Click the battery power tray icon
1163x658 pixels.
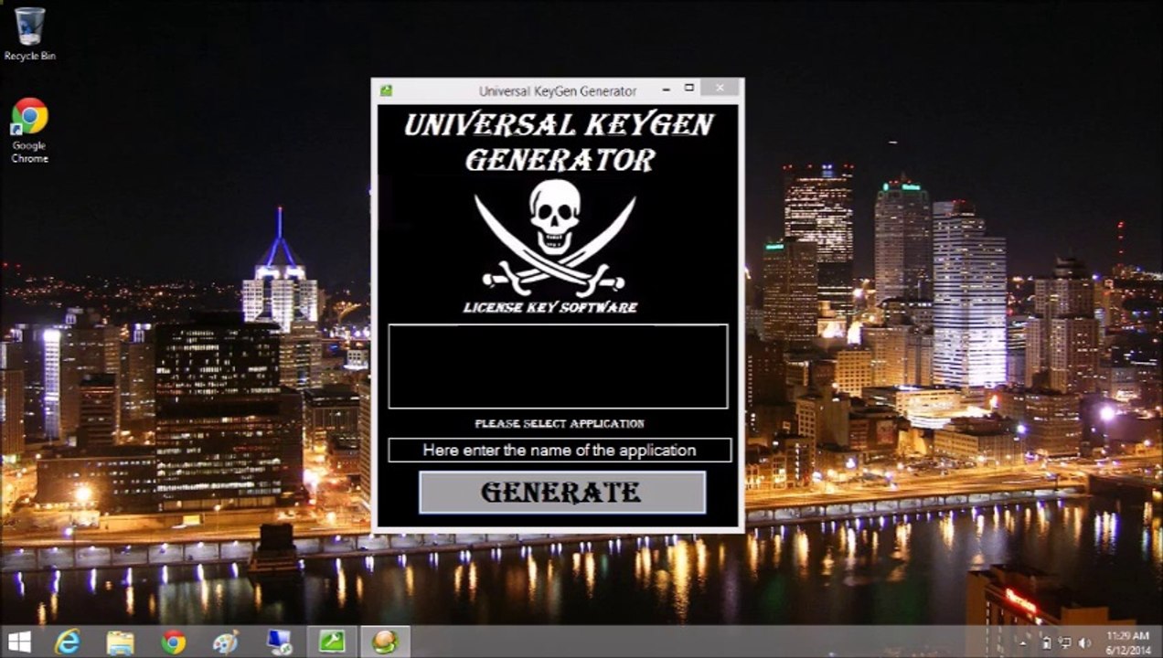click(1047, 642)
